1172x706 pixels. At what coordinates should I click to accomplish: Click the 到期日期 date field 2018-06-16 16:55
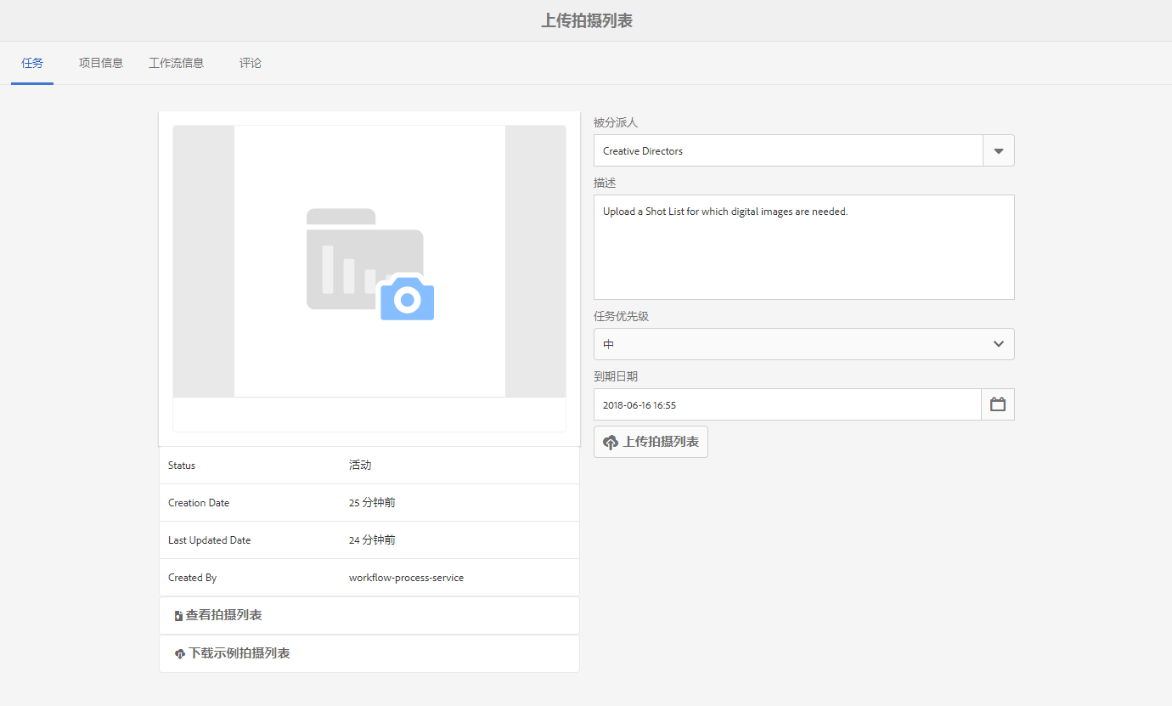(788, 404)
